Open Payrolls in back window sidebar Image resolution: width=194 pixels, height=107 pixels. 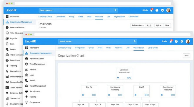tap(13, 38)
